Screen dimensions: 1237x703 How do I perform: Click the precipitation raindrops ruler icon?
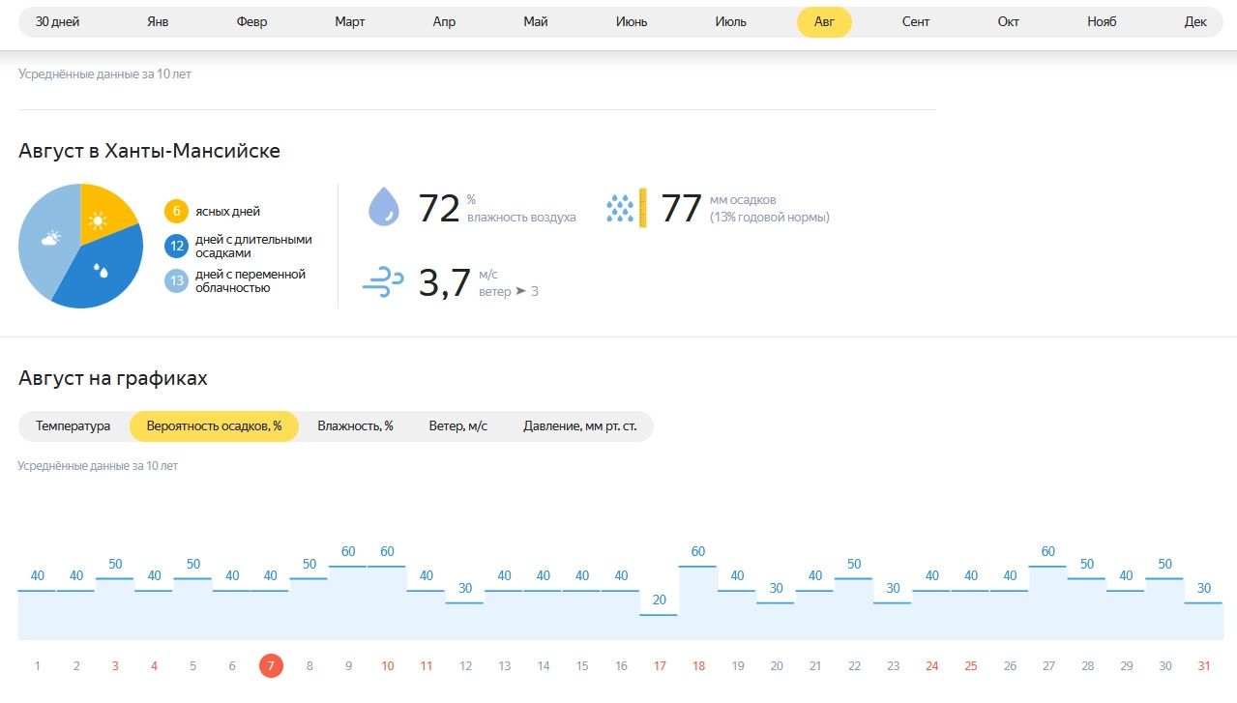(x=626, y=207)
